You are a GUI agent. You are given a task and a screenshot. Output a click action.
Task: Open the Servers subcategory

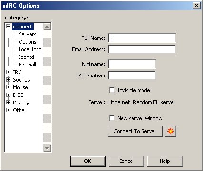click(28, 34)
